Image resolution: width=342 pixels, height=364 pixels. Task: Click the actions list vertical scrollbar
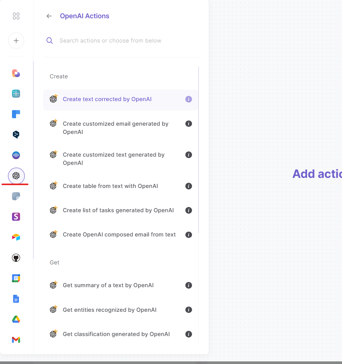pos(198,149)
